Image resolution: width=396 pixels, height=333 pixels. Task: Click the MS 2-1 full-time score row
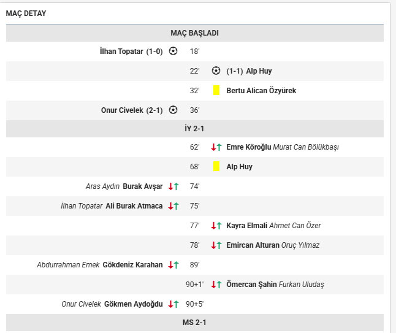pos(194,323)
